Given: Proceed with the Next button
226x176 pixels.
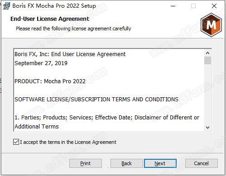Looking at the screenshot, I should click(160, 163).
